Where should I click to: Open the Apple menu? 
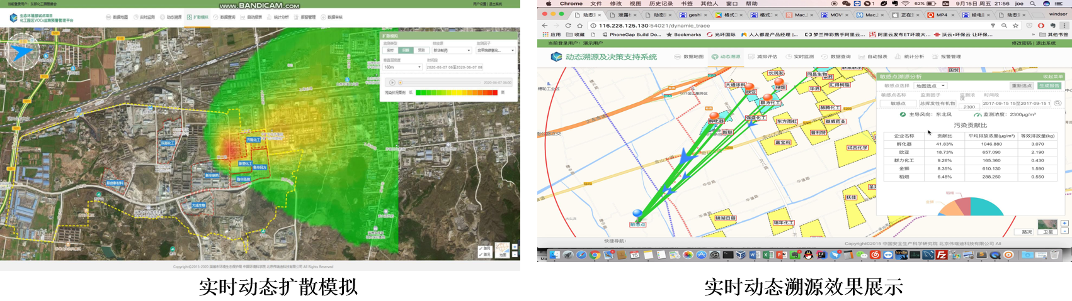pos(548,4)
